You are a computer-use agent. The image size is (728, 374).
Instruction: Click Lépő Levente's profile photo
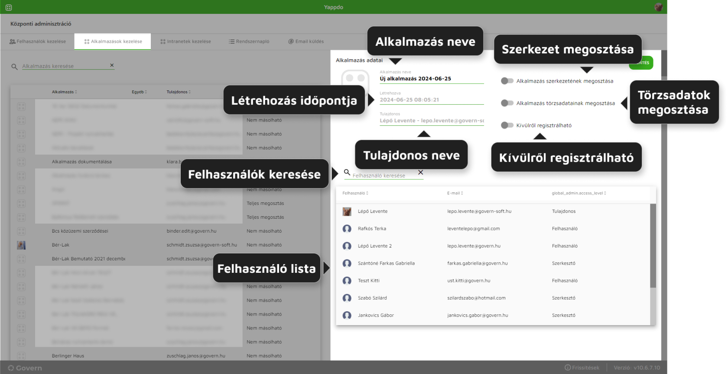point(347,211)
